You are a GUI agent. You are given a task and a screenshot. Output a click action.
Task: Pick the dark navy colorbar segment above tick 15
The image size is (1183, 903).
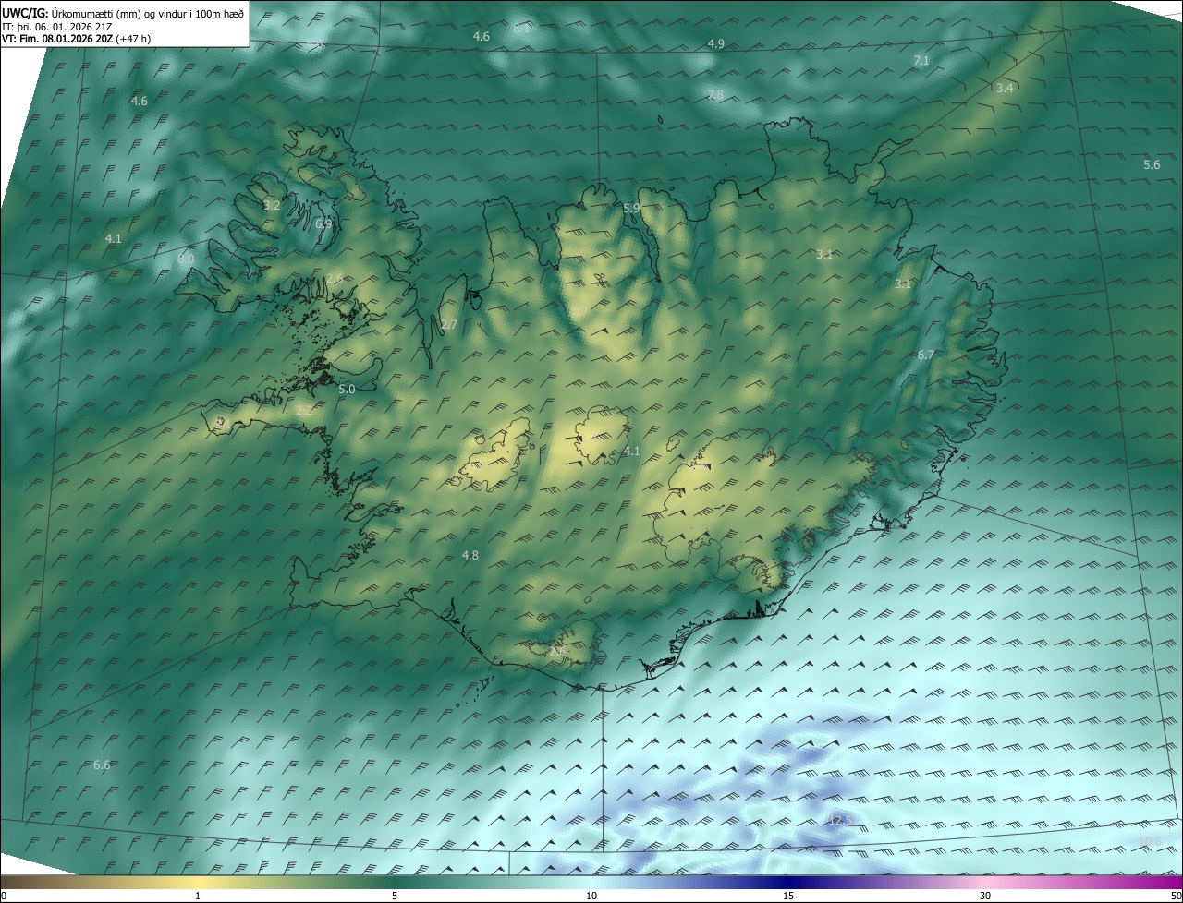point(788,882)
